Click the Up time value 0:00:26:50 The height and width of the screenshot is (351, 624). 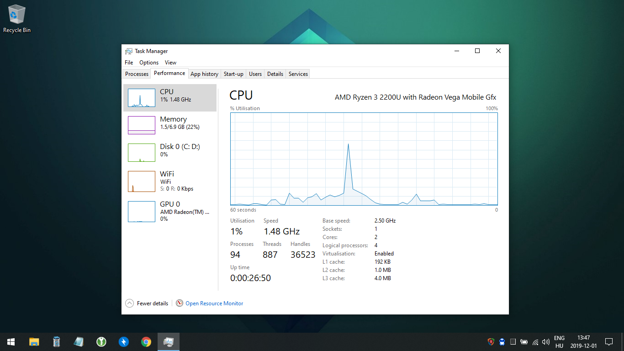250,278
